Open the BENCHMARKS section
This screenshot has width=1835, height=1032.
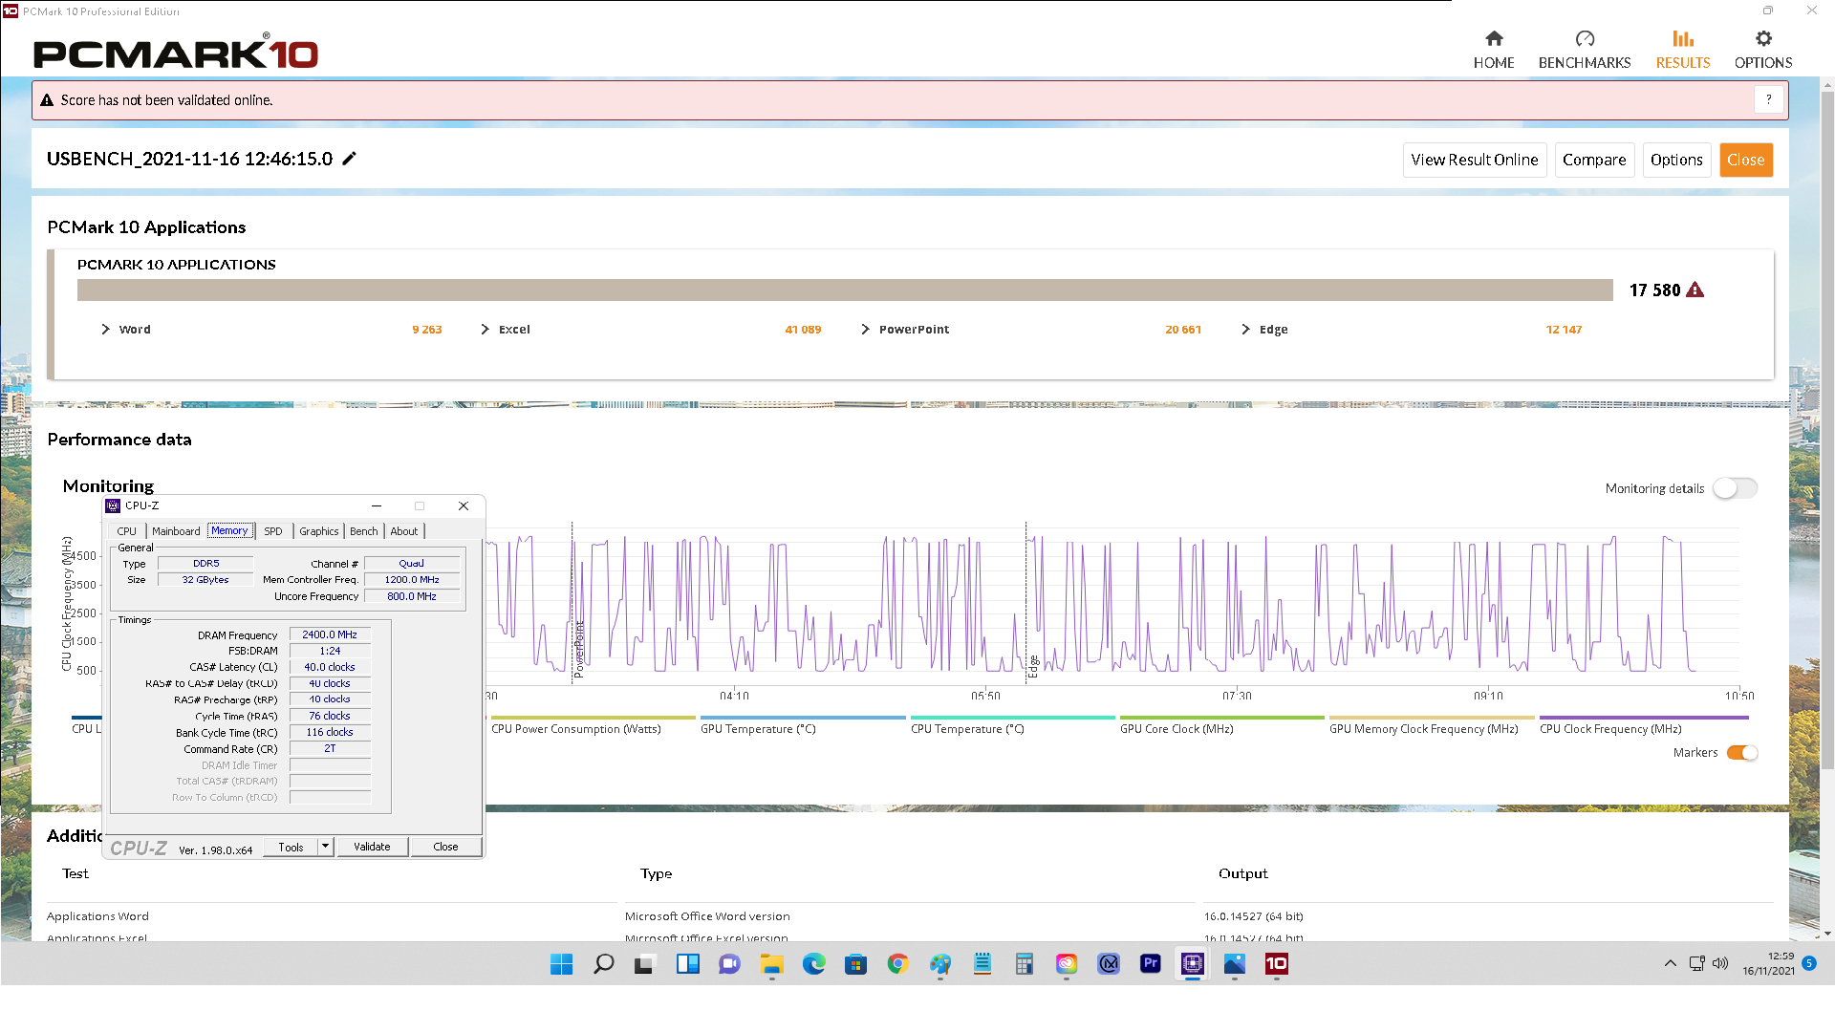click(1585, 50)
